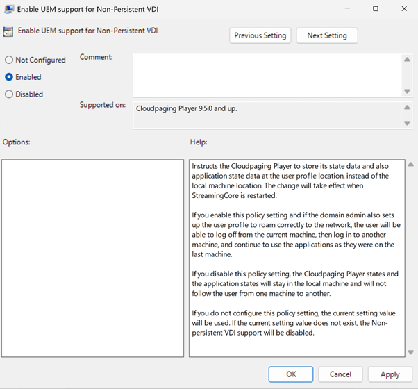418x389 pixels.
Task: Close the Enable UEM support dialog
Action: (405, 9)
